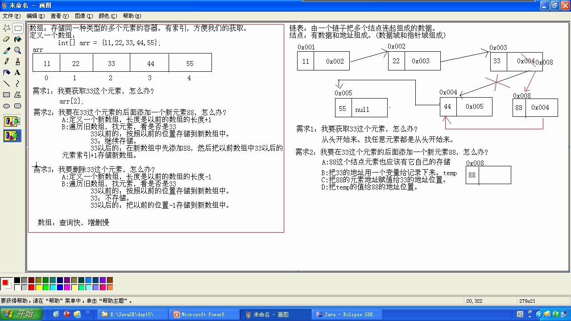Choose the Pencil tool

pyautogui.click(x=7, y=62)
